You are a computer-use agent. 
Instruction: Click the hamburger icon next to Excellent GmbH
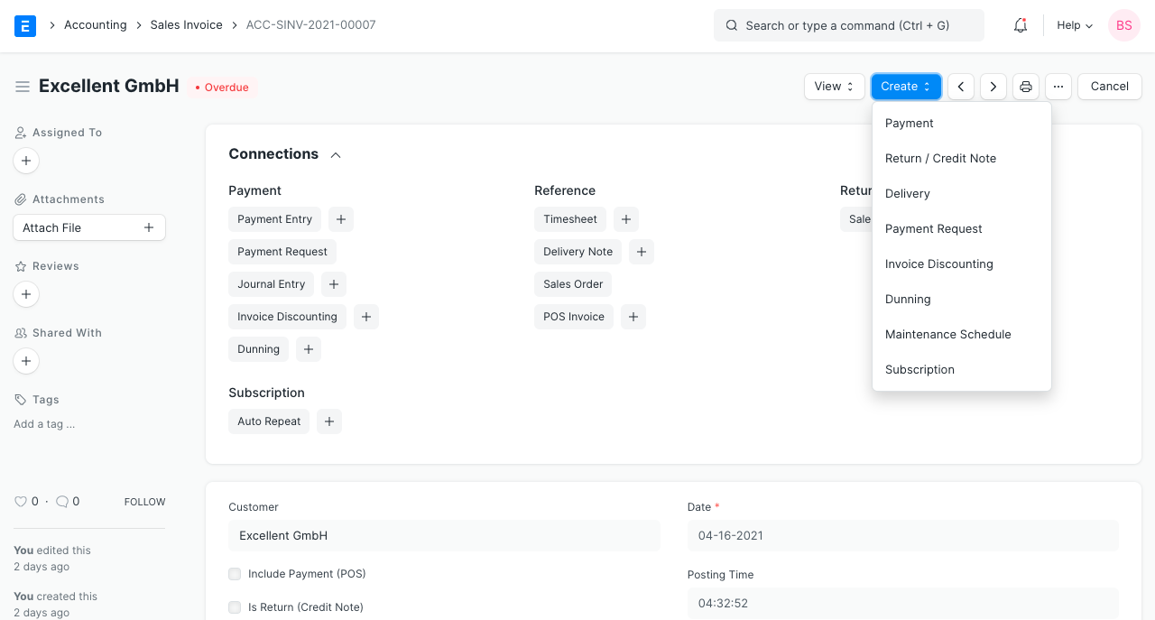[x=23, y=87]
